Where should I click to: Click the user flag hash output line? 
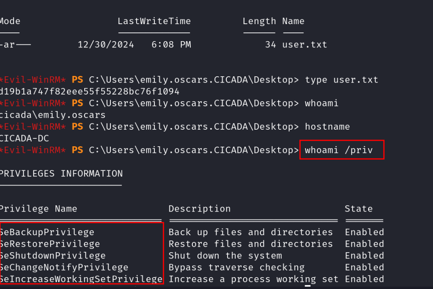[89, 92]
